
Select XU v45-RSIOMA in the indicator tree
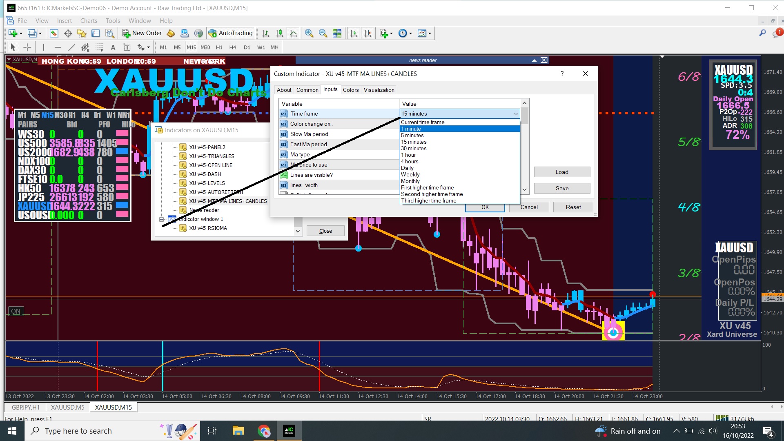pyautogui.click(x=208, y=228)
